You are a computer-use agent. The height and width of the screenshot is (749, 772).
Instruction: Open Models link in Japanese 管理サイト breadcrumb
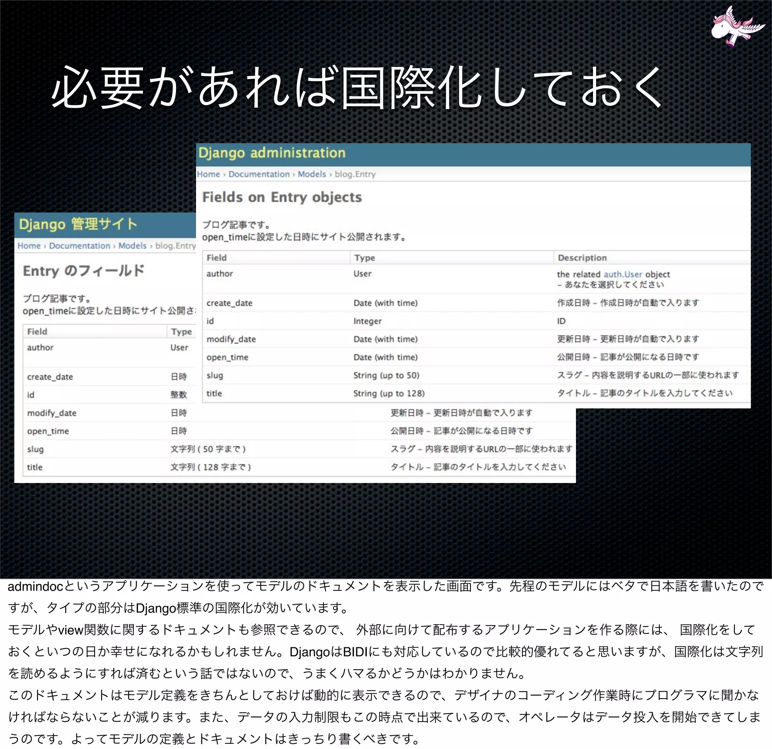(x=132, y=246)
